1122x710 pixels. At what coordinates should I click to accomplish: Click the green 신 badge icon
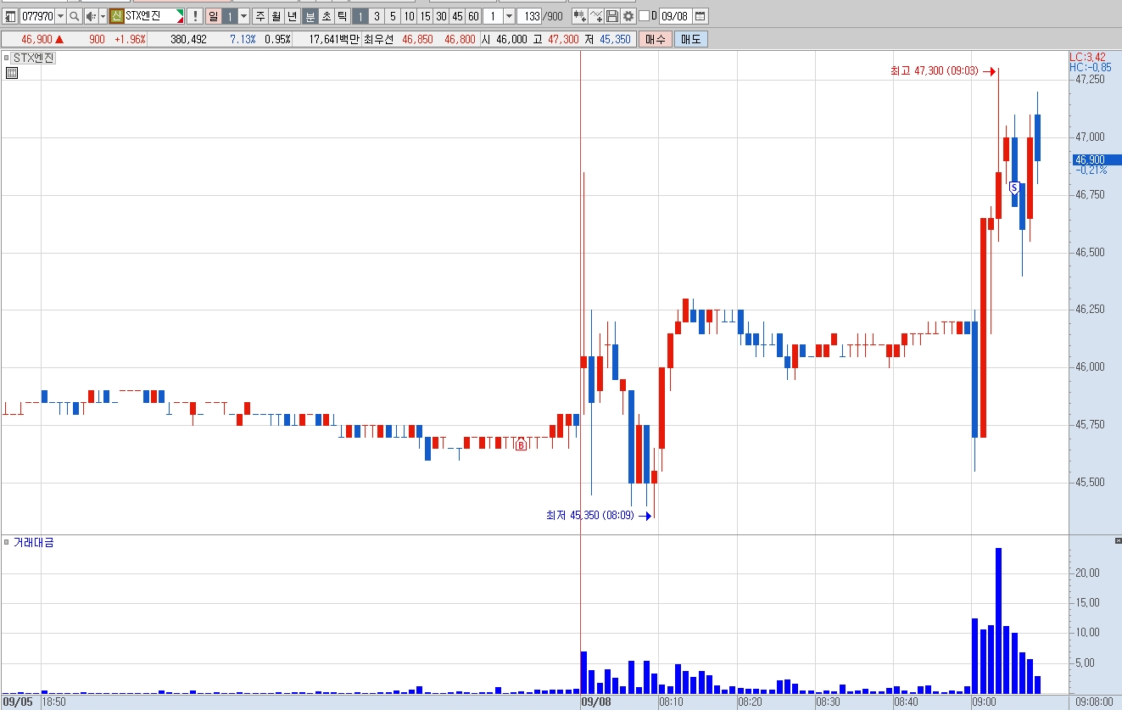(116, 16)
